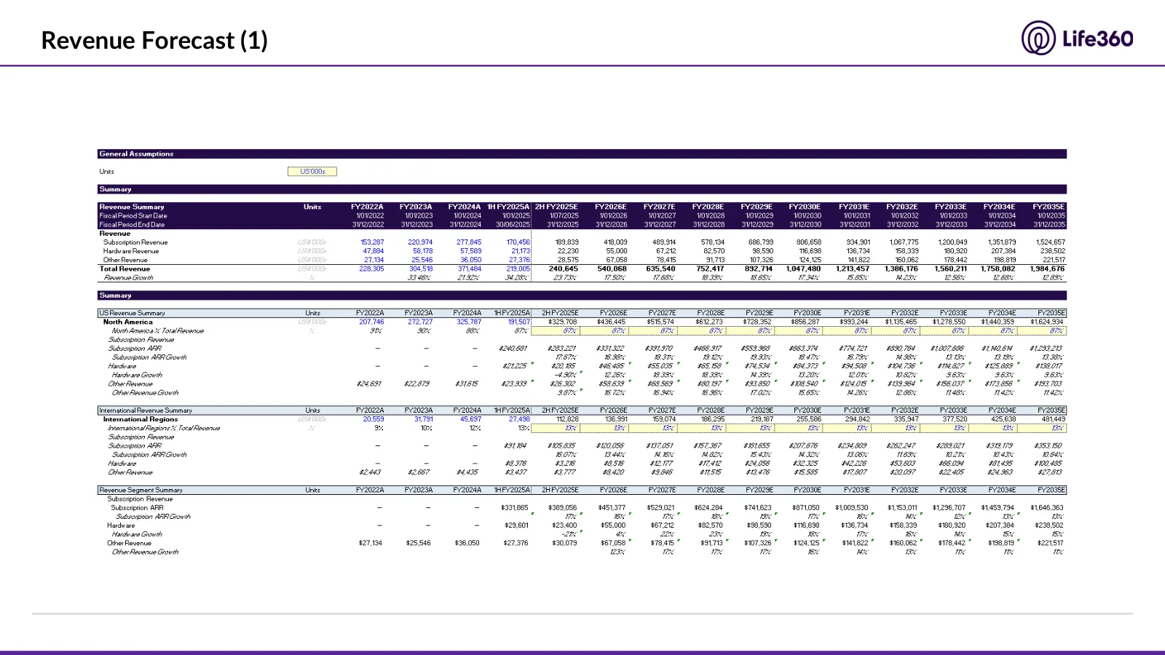Screen dimensions: 1165x655
Task: Click the Total Revenue row label
Action: coord(125,269)
